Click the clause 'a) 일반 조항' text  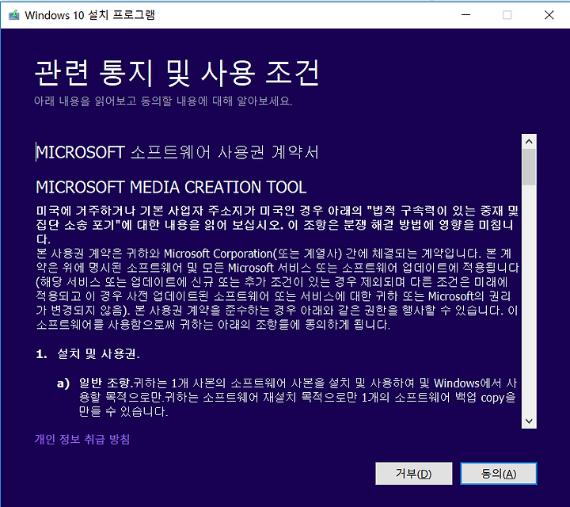click(x=93, y=383)
